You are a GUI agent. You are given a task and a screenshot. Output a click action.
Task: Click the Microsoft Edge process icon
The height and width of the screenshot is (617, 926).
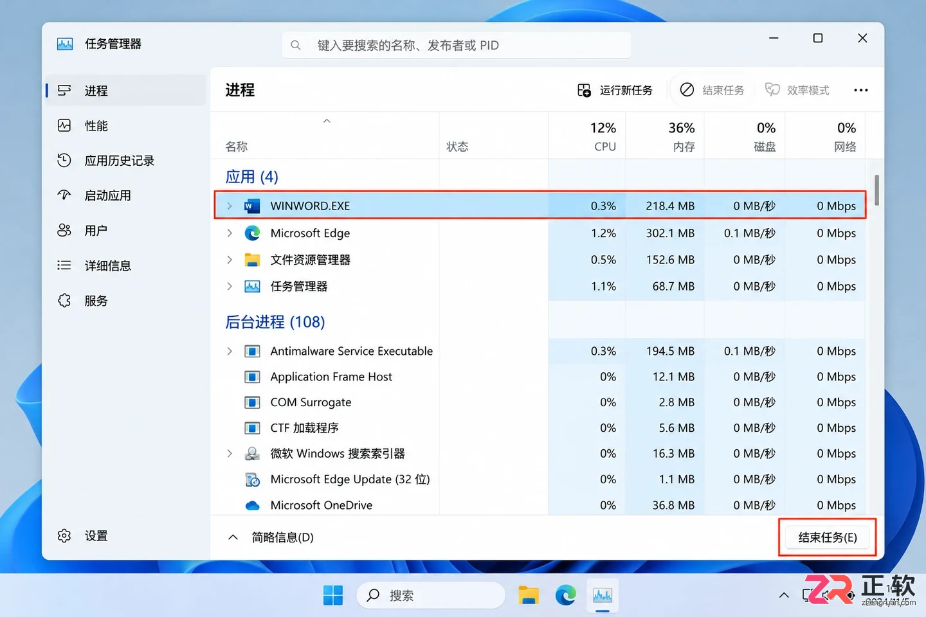point(252,233)
